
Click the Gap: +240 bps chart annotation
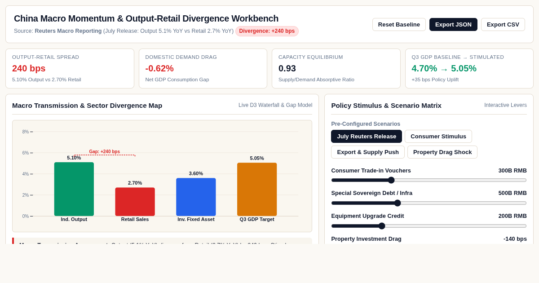click(105, 152)
